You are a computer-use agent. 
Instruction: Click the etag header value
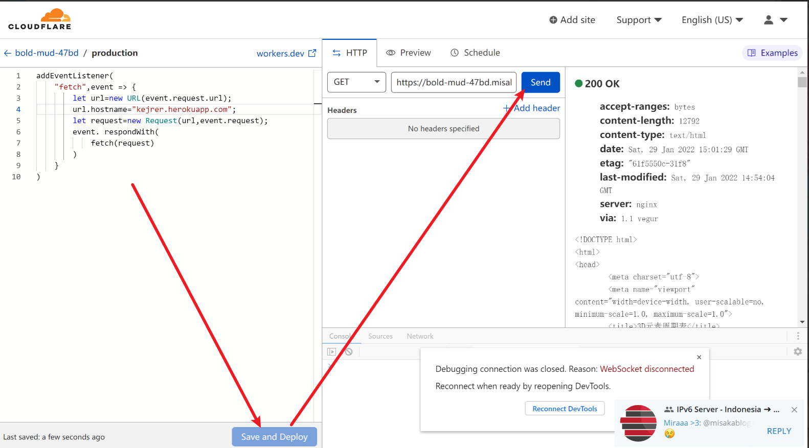pos(659,163)
